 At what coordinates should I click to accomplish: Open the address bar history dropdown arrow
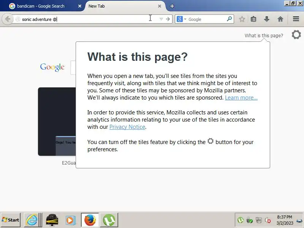[161, 19]
